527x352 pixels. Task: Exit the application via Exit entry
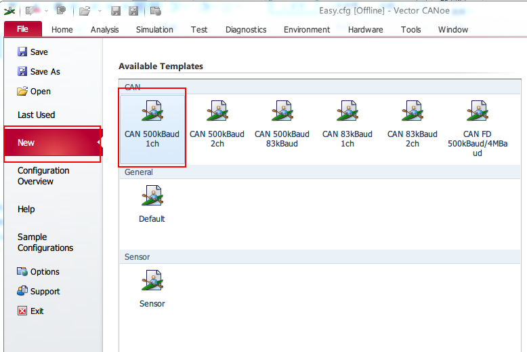[x=37, y=311]
